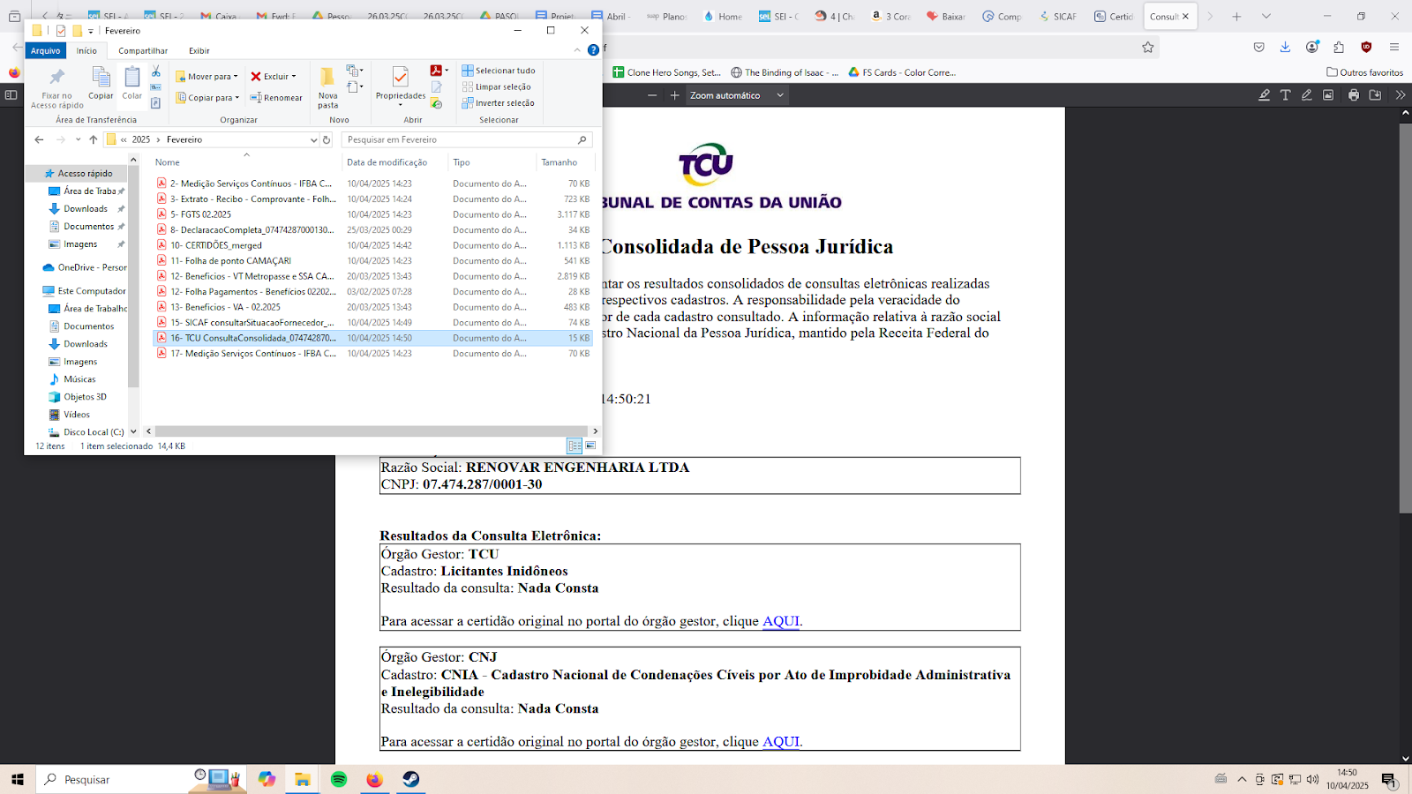Switch to Compartilhar ribbon tab
This screenshot has height=794, width=1412.
coord(143,51)
